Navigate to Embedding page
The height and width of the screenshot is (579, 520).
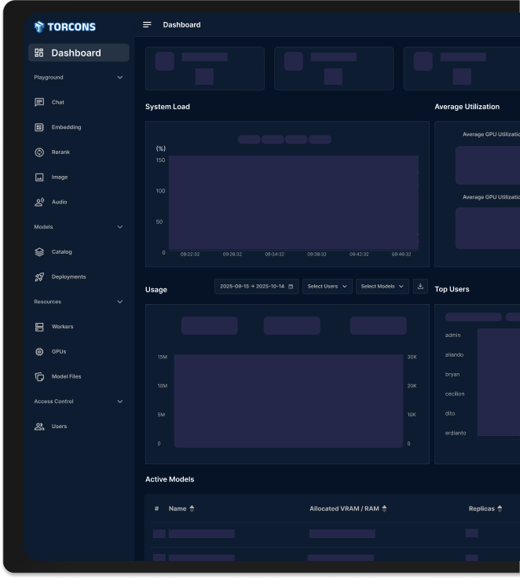tap(67, 127)
